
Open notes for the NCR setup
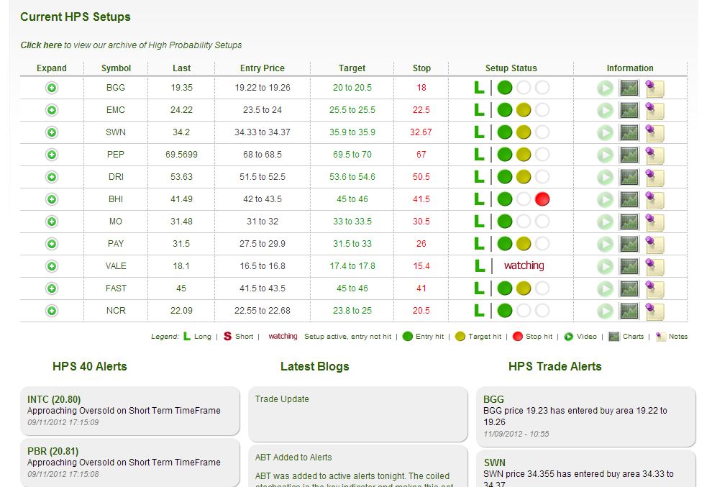(x=654, y=311)
